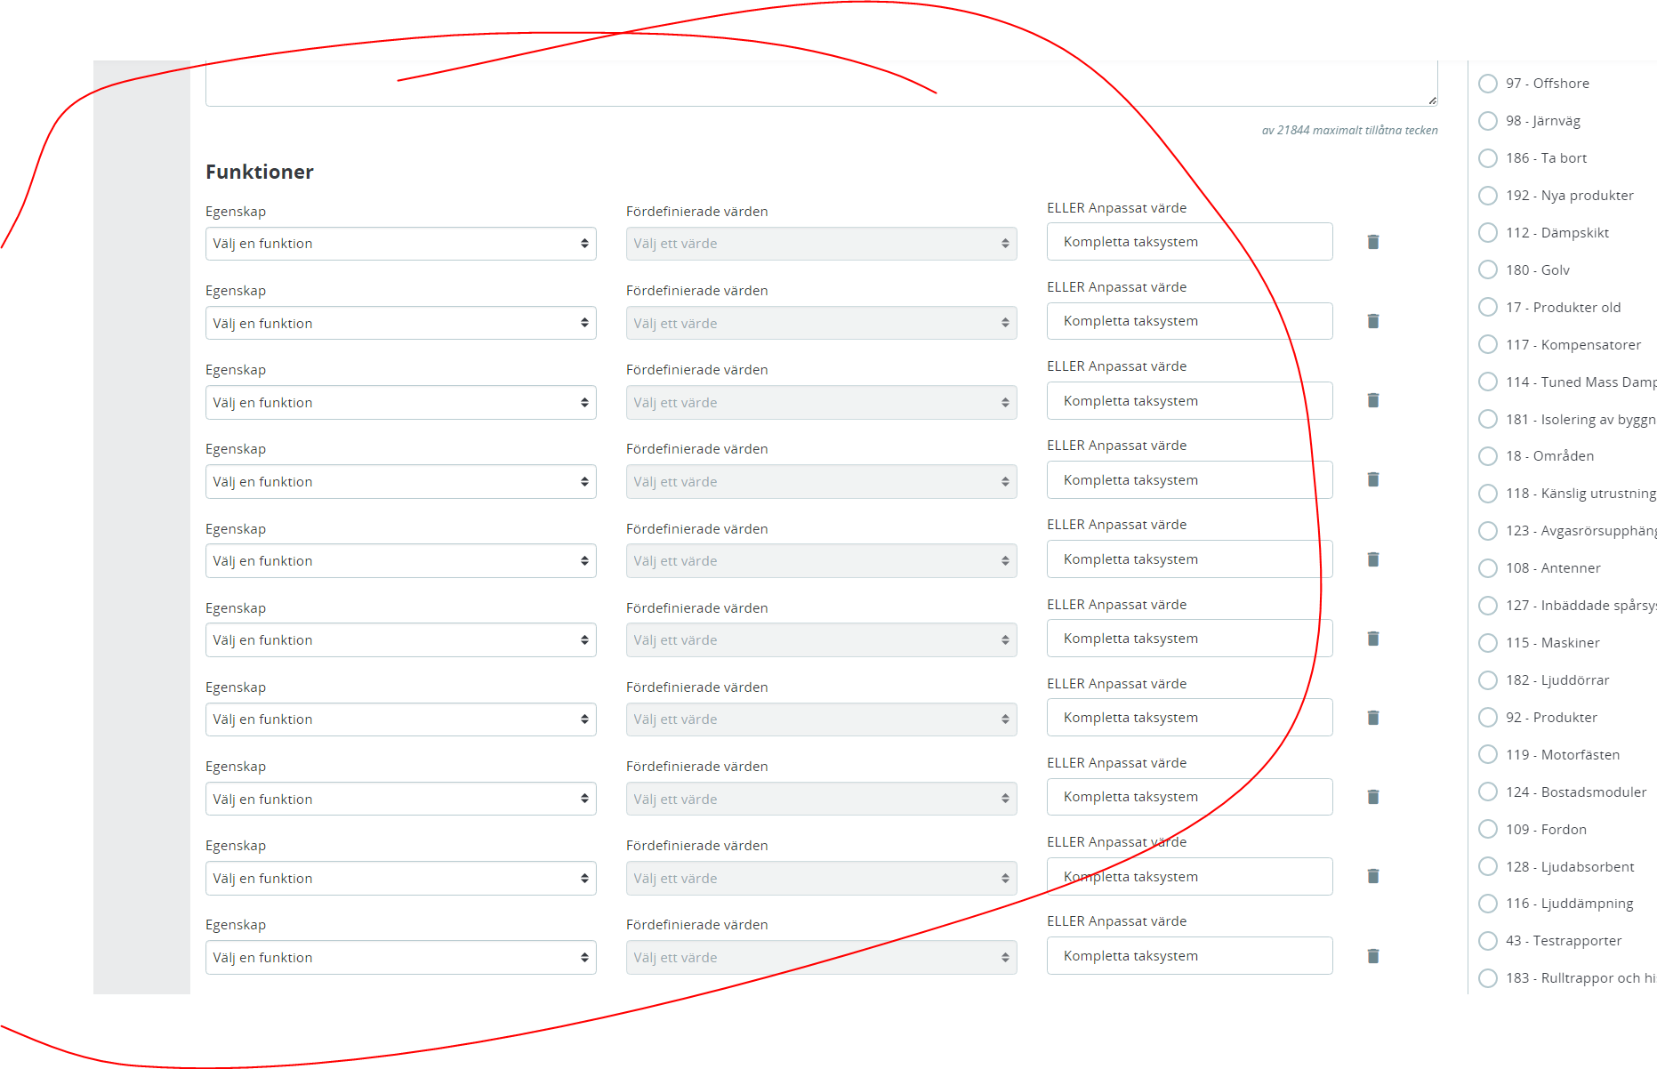The image size is (1657, 1069).
Task: Remove the third Funktioner row via trash icon
Action: coord(1373,400)
